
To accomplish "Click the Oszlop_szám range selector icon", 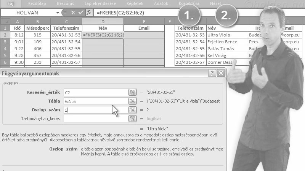I will (x=132, y=110).
